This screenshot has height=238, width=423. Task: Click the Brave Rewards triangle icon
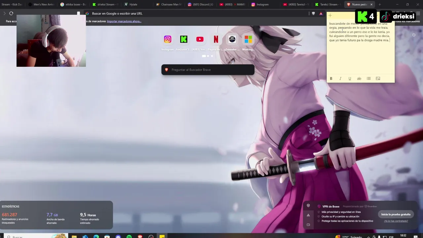click(x=321, y=14)
